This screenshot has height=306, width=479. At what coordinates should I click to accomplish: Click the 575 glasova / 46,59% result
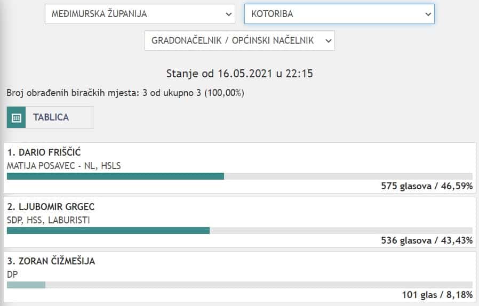(427, 186)
